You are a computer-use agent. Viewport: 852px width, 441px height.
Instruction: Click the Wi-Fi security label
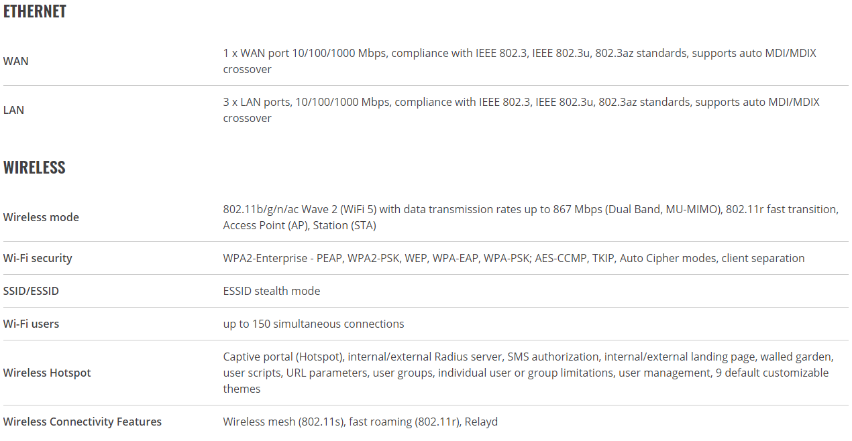pyautogui.click(x=38, y=258)
